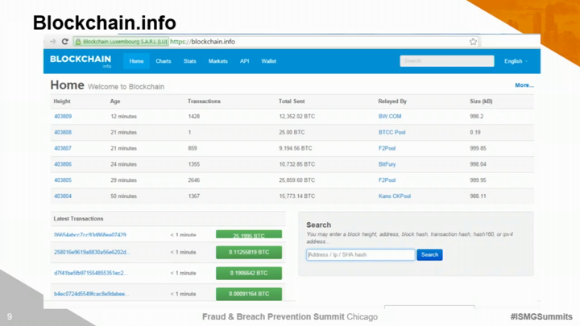The image size is (580, 326).
Task: Click the 12,352.02 BTC total sent value
Action: (297, 116)
